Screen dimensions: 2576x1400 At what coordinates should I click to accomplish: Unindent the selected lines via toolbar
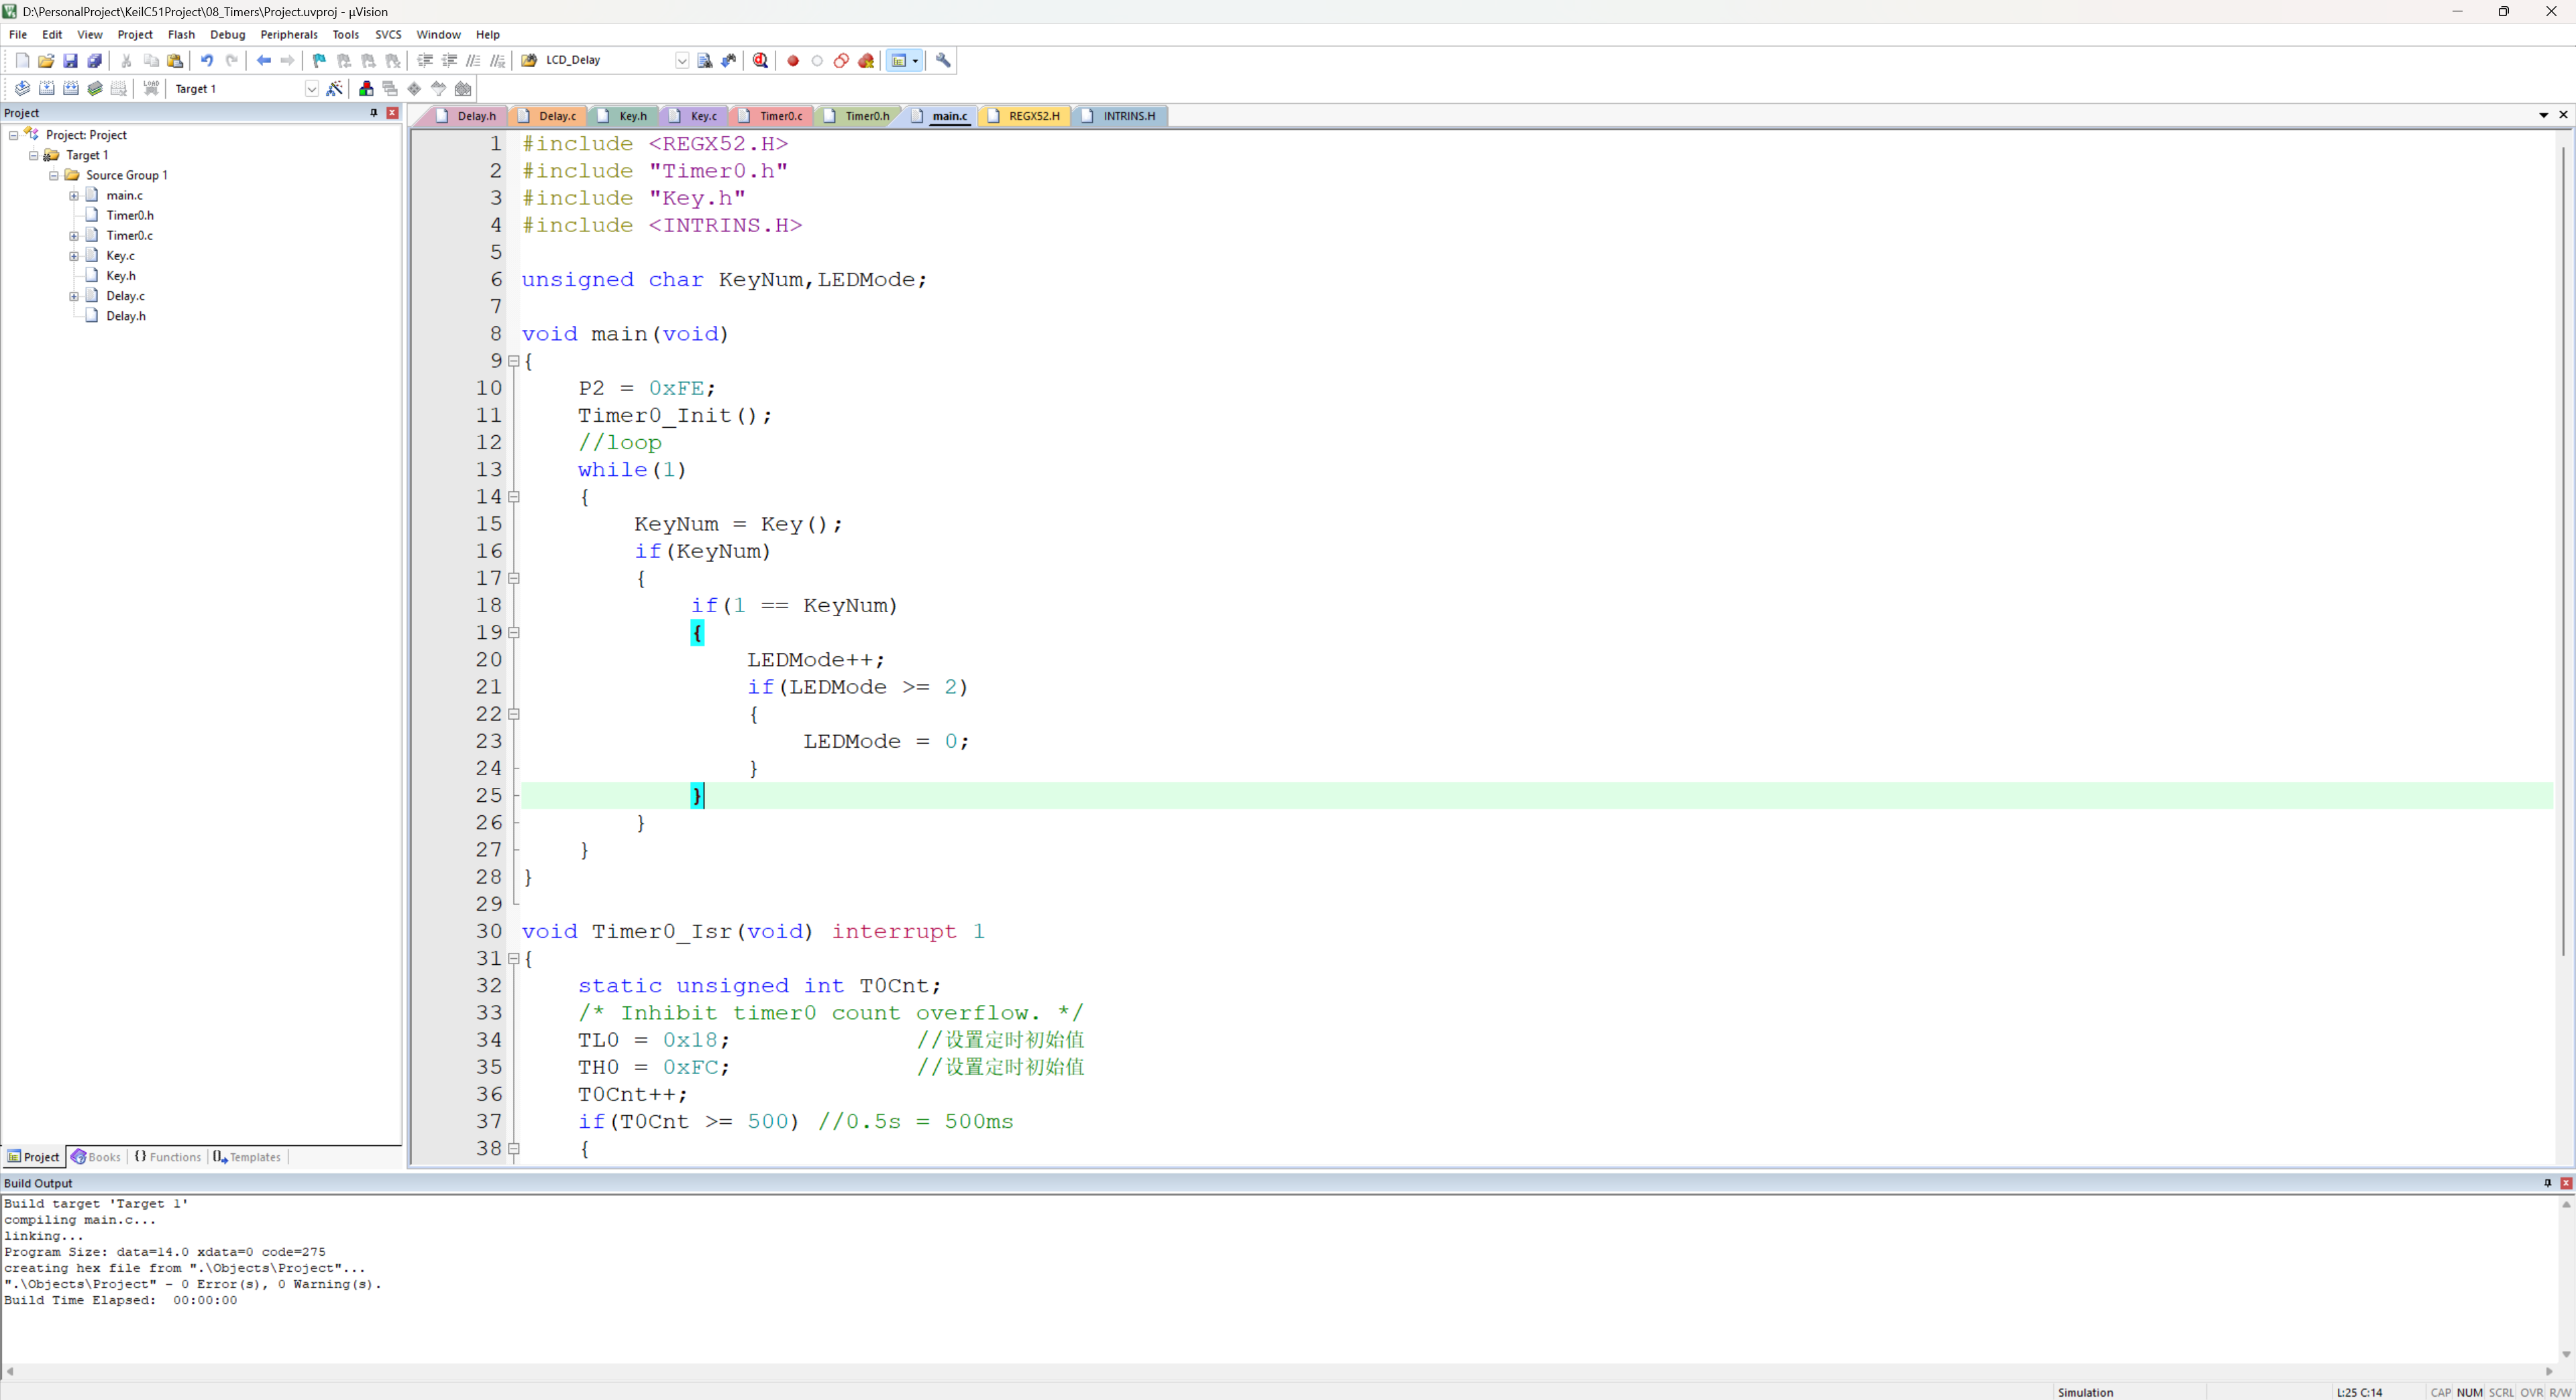point(449,60)
